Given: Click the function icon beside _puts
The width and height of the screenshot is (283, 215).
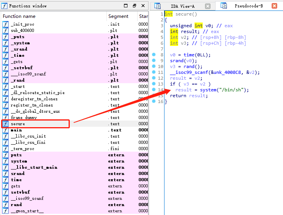Looking at the screenshot, I should [x=5, y=37].
